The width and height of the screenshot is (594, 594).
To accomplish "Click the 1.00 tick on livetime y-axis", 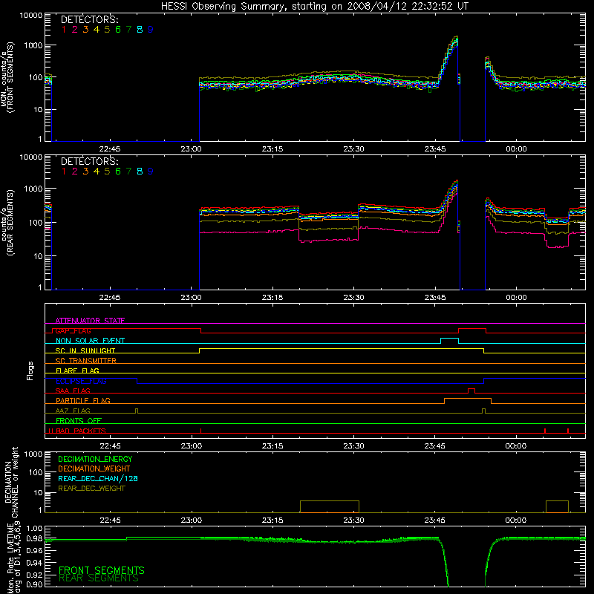I will 34,529.
